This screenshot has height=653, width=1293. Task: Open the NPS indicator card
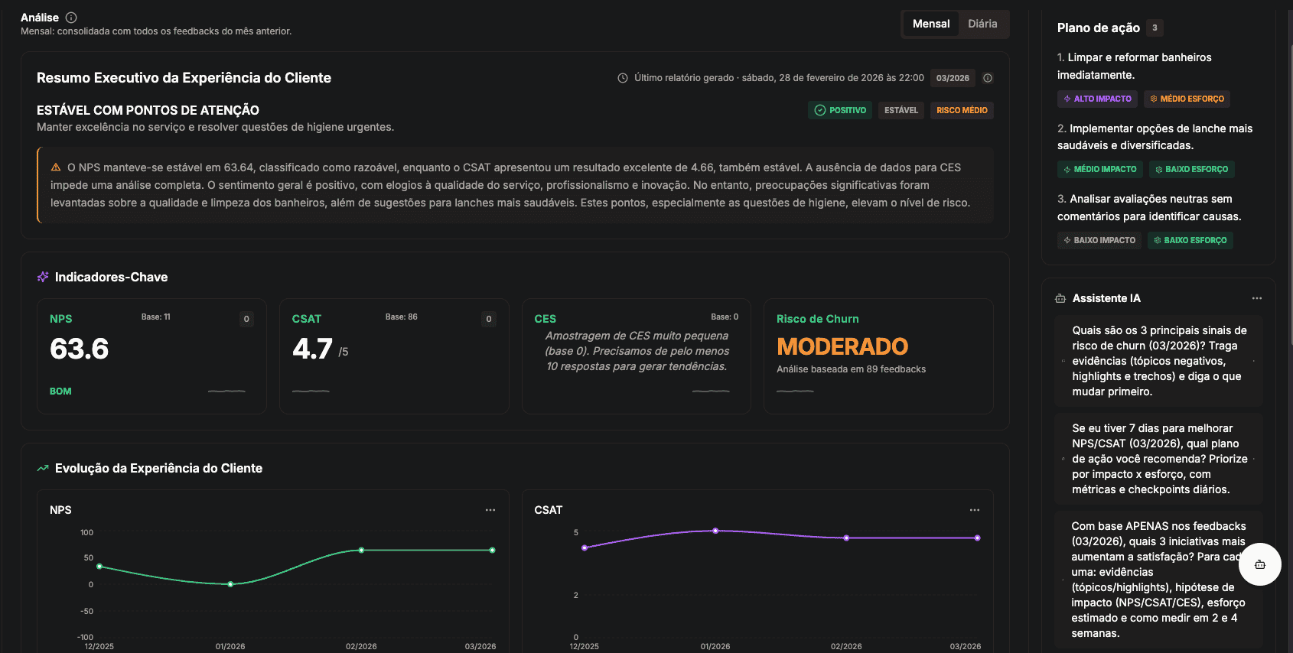pyautogui.click(x=151, y=356)
